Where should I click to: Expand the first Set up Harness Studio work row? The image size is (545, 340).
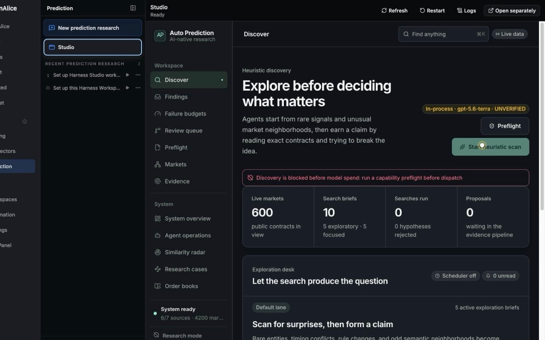pos(128,75)
